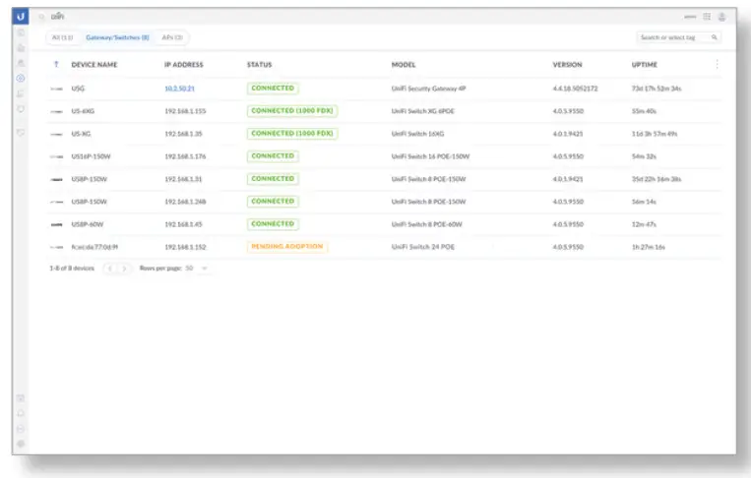
Task: Open the USG IP address link 10.2.50.21
Action: tap(179, 89)
